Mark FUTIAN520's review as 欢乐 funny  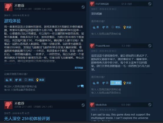pos(116,27)
